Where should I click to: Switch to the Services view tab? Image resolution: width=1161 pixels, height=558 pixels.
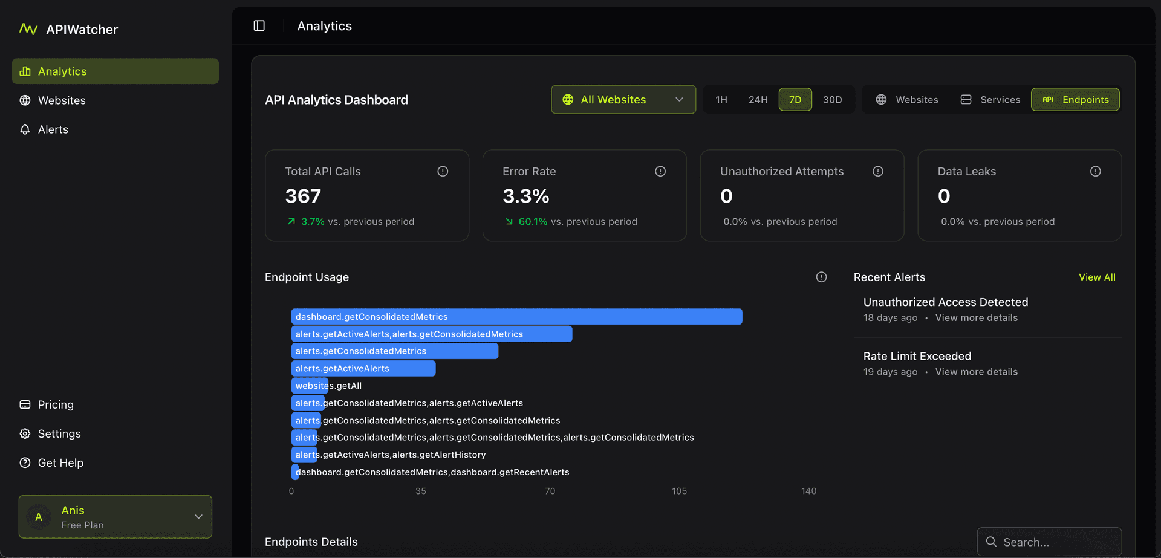click(990, 99)
